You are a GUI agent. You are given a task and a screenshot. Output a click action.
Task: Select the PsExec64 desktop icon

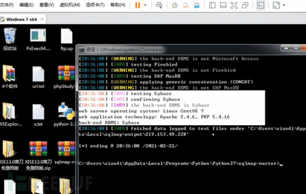pos(38,39)
